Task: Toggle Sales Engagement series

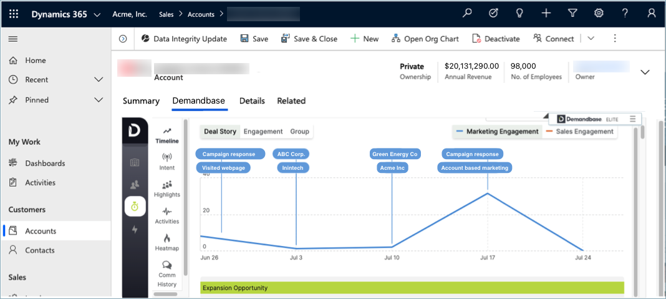Action: [579, 132]
